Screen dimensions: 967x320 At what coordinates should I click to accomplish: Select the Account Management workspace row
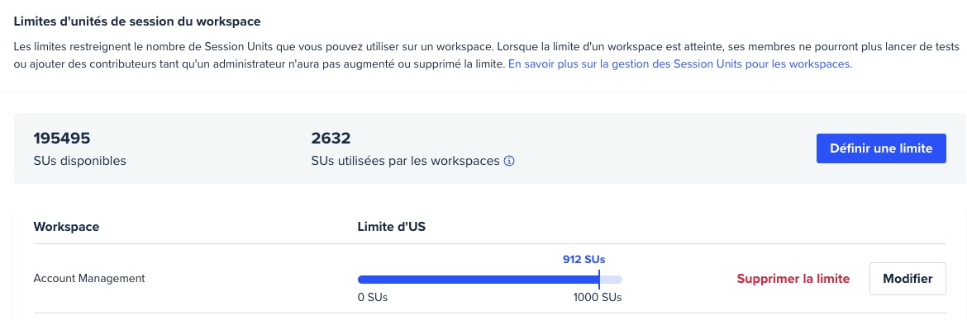[489, 279]
